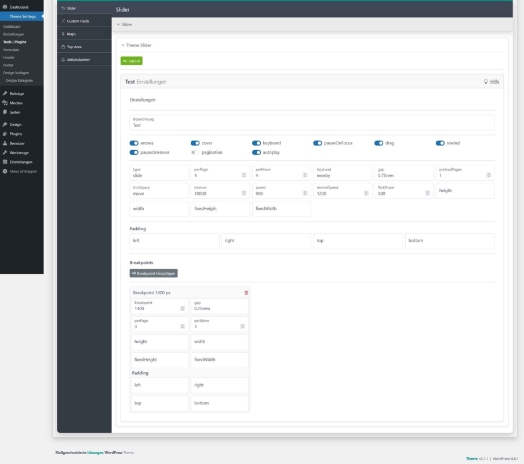Click the main Padding bottom field

(x=450, y=241)
